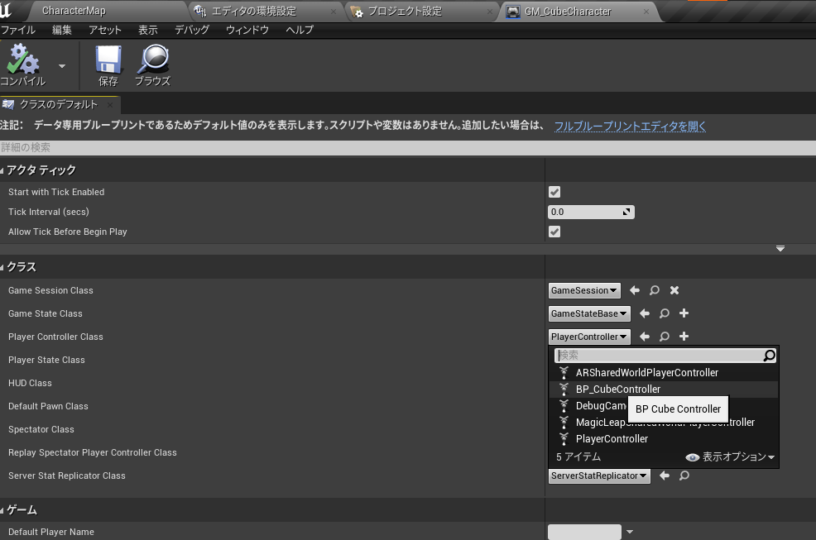Image resolution: width=816 pixels, height=540 pixels.
Task: Click the 検索 field in class picker
Action: [658, 356]
